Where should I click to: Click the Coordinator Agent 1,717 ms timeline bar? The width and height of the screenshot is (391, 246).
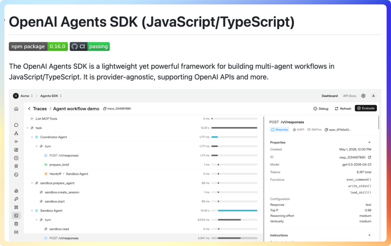(214, 137)
